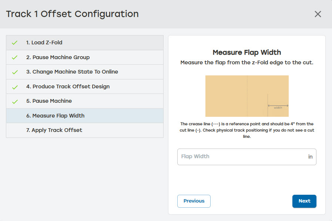
Task: Click the checkmark beside Produce Track Offset Design
Action: click(x=14, y=86)
